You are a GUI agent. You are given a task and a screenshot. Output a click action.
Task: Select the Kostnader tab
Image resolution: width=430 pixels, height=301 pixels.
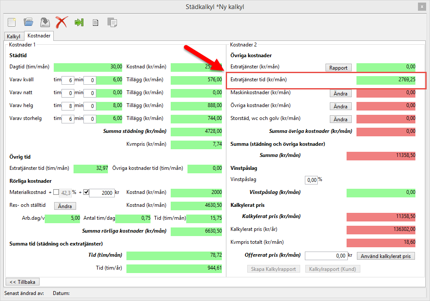coord(39,36)
